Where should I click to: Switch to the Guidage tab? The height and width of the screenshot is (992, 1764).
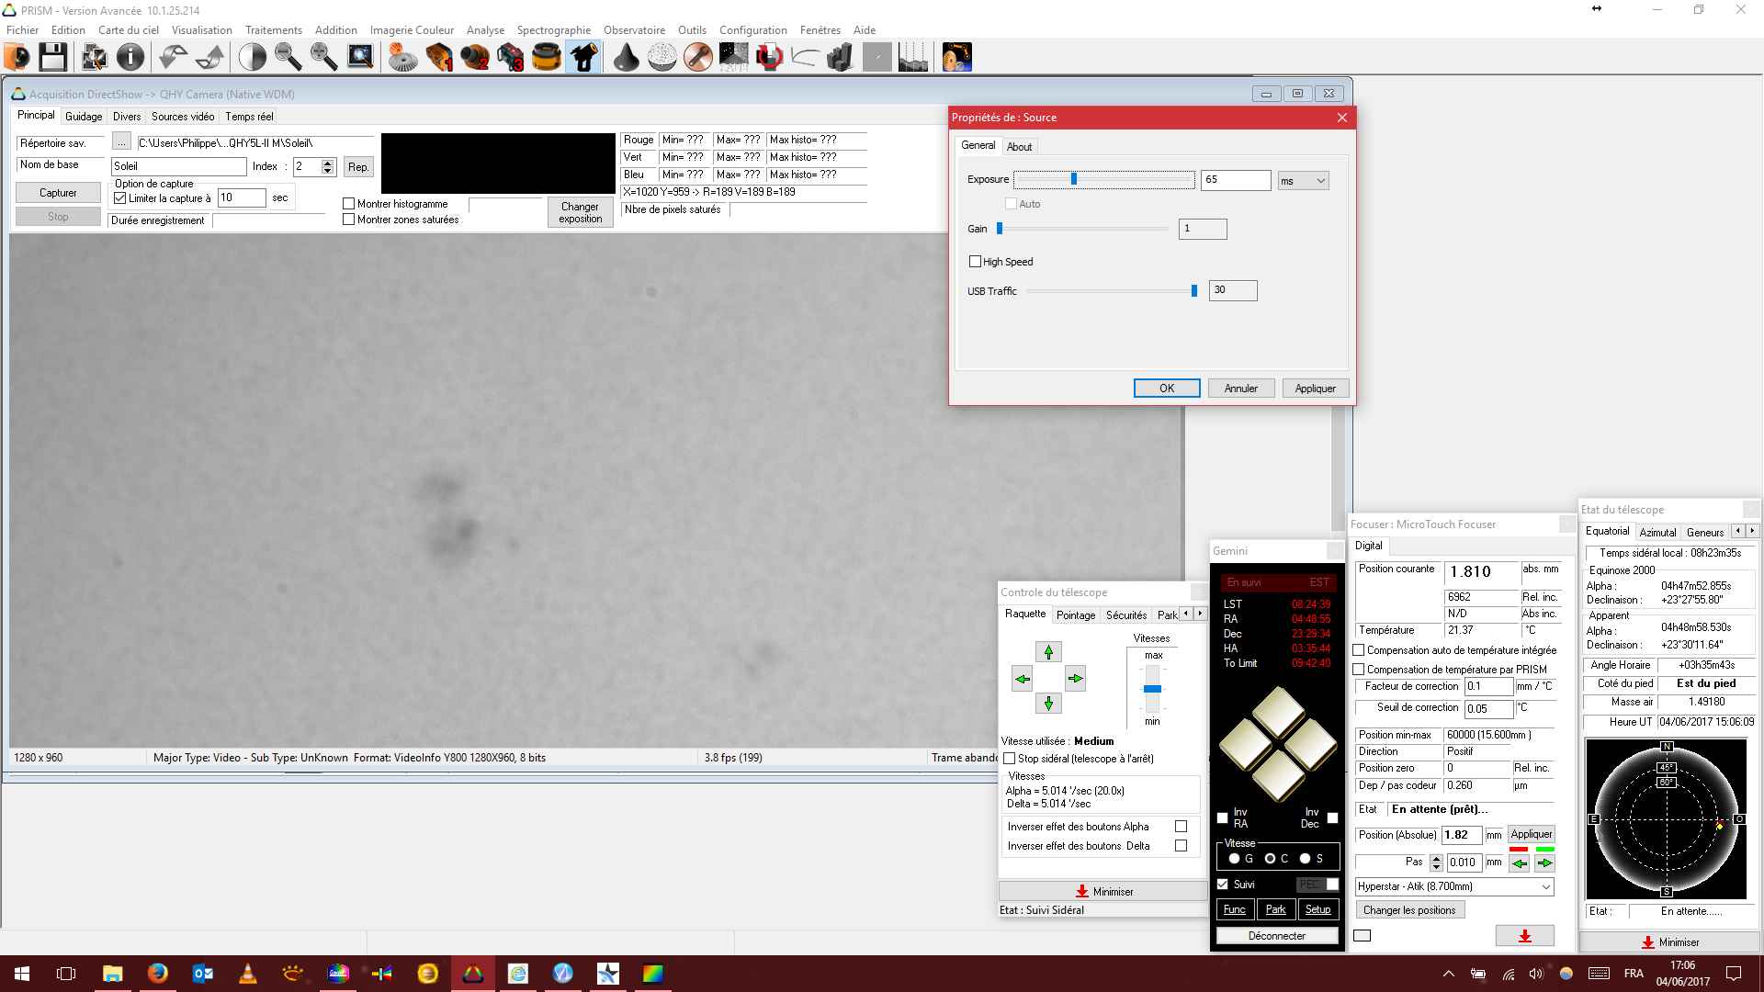(x=84, y=117)
